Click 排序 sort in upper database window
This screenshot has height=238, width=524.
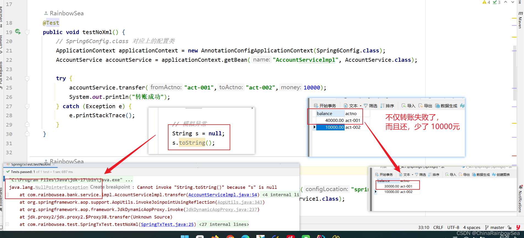click(387, 106)
